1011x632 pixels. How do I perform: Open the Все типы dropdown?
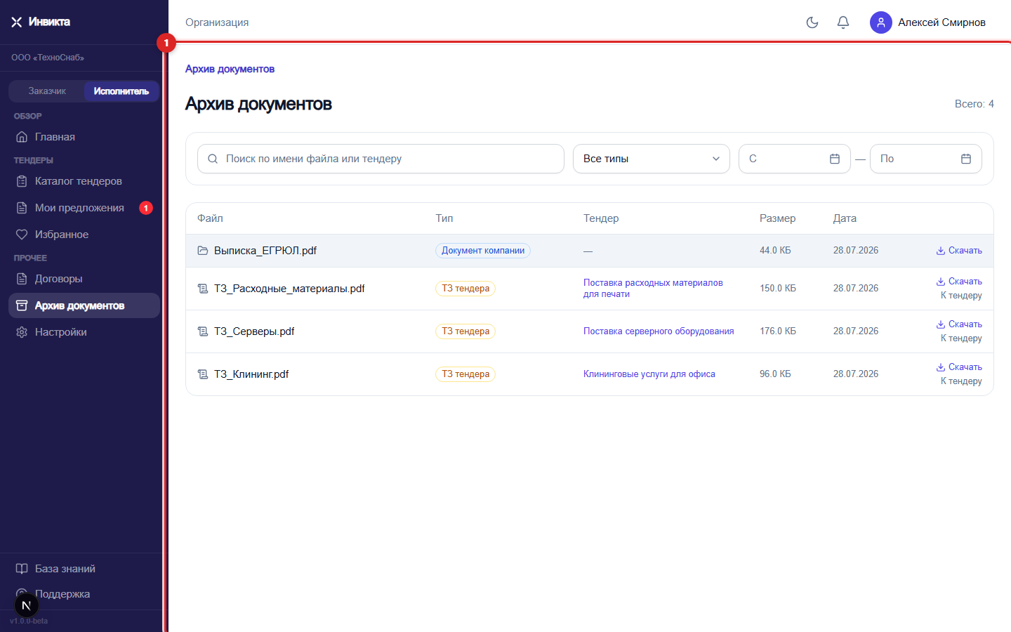click(652, 159)
